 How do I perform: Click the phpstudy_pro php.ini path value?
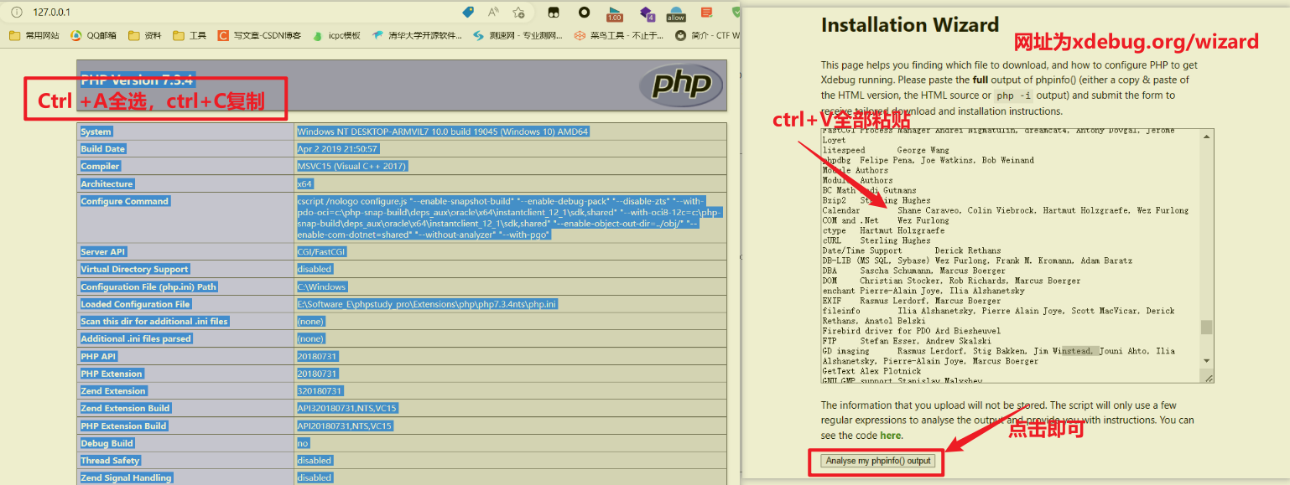pos(427,305)
